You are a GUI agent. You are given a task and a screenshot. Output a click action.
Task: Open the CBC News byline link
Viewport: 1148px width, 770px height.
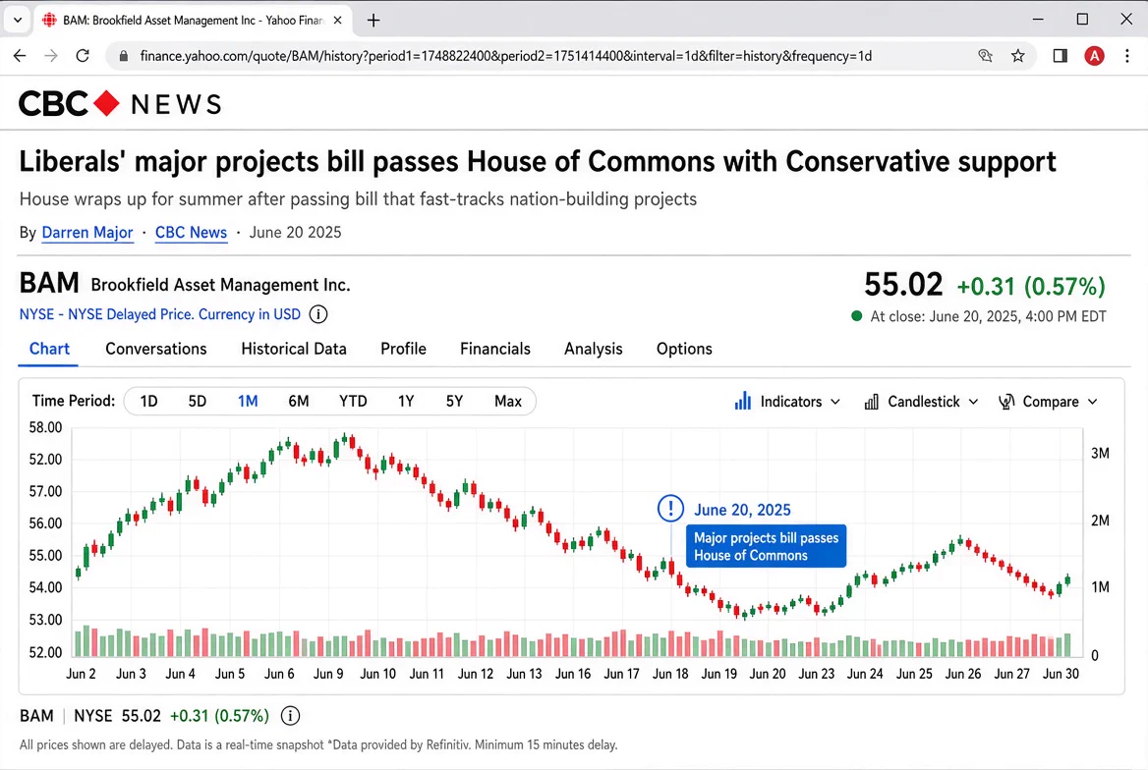tap(191, 233)
